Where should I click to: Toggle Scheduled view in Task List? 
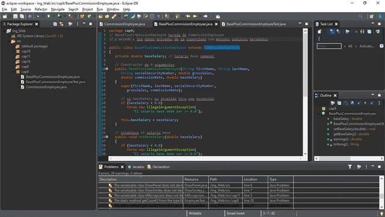(339, 31)
